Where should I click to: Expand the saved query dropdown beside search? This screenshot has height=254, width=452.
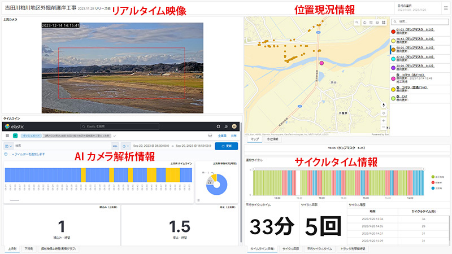(8, 146)
